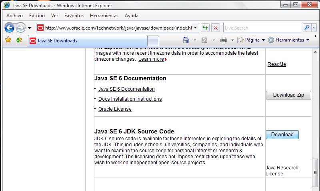Screen dimensions: 320x191
Task: Open the Favorites Center star icon
Action: point(8,40)
